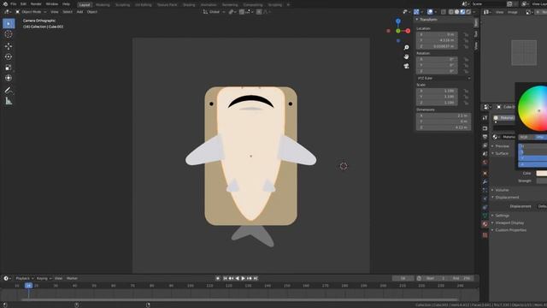Switch to wireframe viewport shading
Viewport: 547px width, 308px height.
coord(451,12)
